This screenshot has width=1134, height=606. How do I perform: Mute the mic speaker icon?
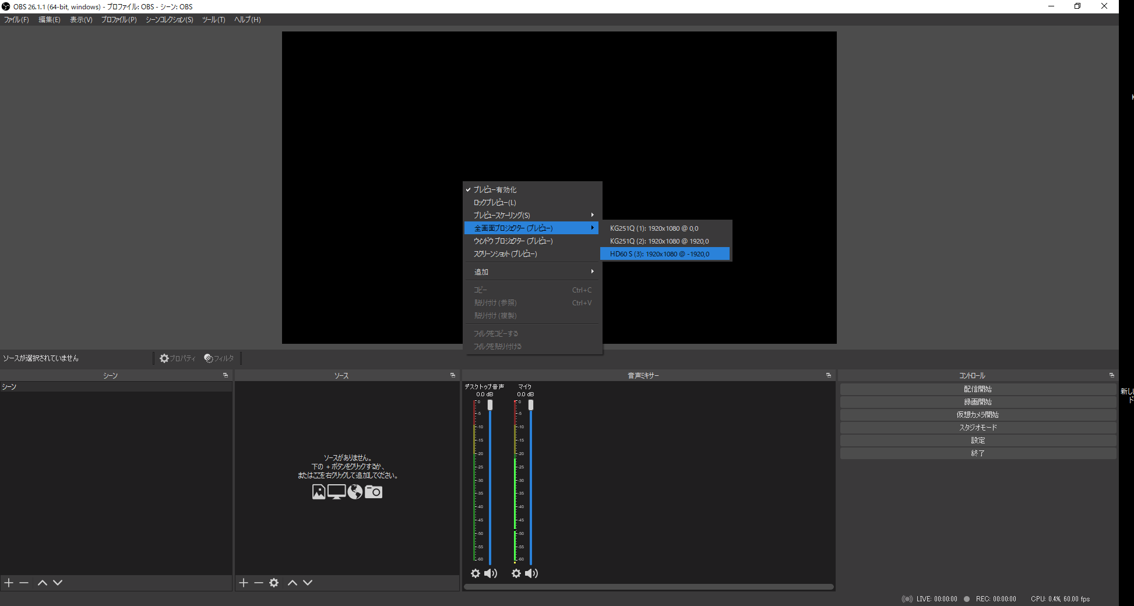pos(531,573)
